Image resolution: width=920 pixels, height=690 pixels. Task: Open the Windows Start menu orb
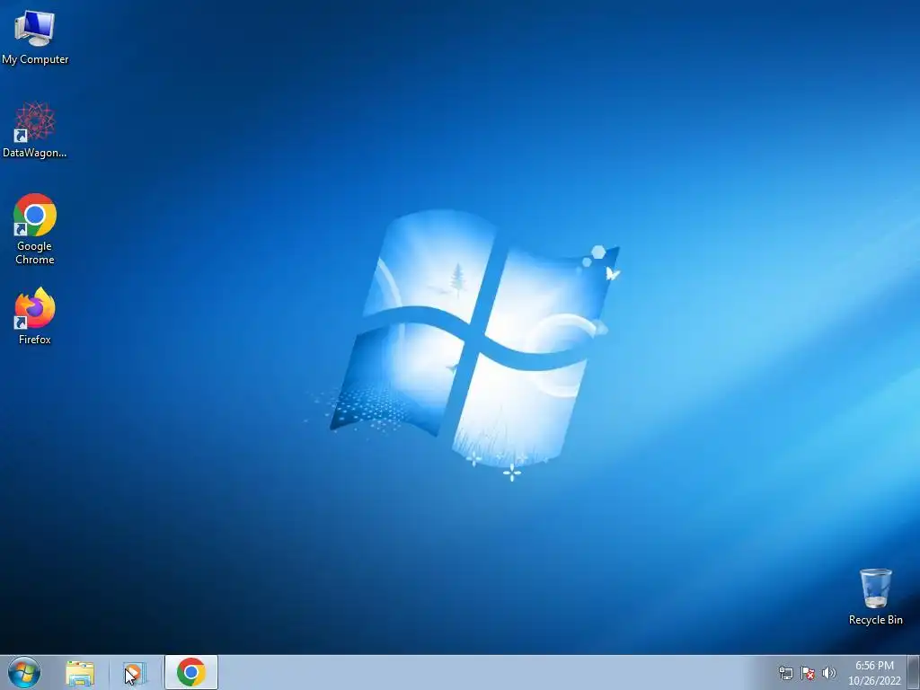(x=24, y=672)
